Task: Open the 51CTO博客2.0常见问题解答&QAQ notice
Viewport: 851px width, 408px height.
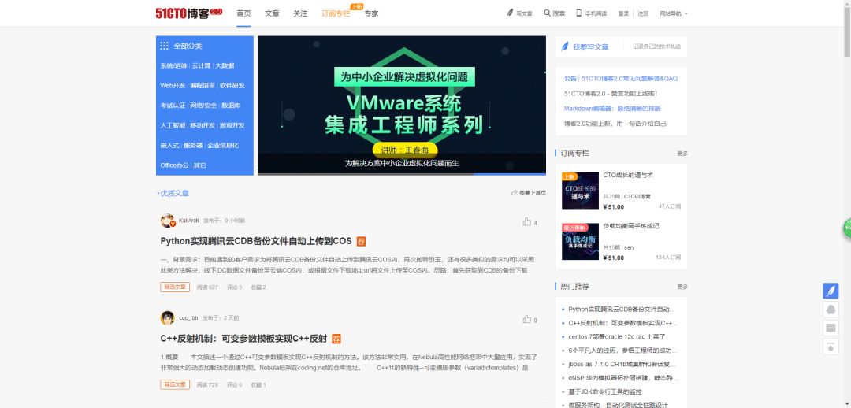Action: point(630,79)
